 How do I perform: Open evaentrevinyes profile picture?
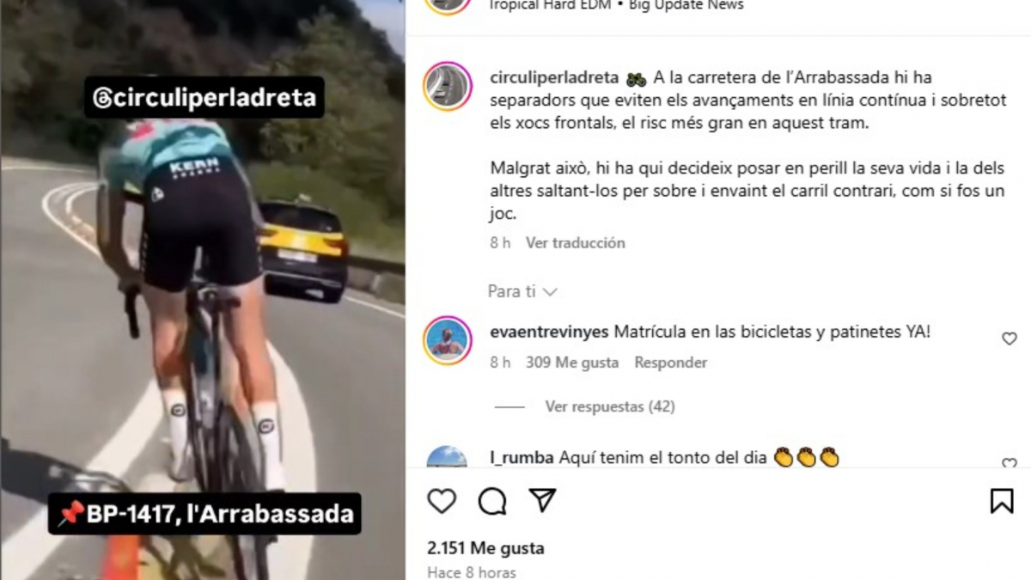click(448, 340)
